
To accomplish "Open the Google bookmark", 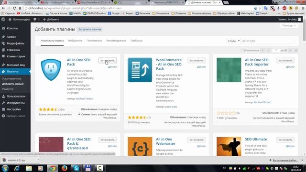I will pyautogui.click(x=114, y=13).
